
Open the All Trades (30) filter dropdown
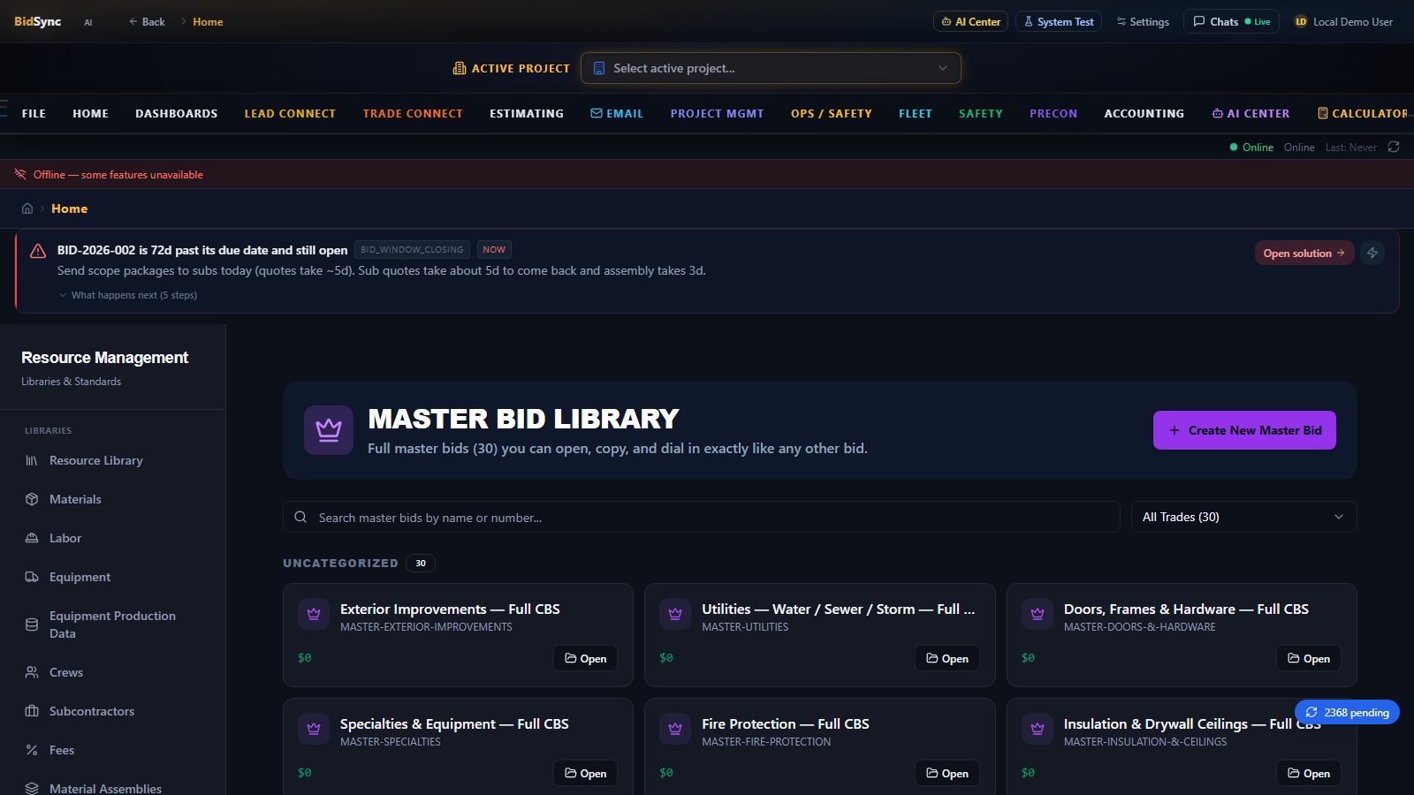coord(1243,517)
